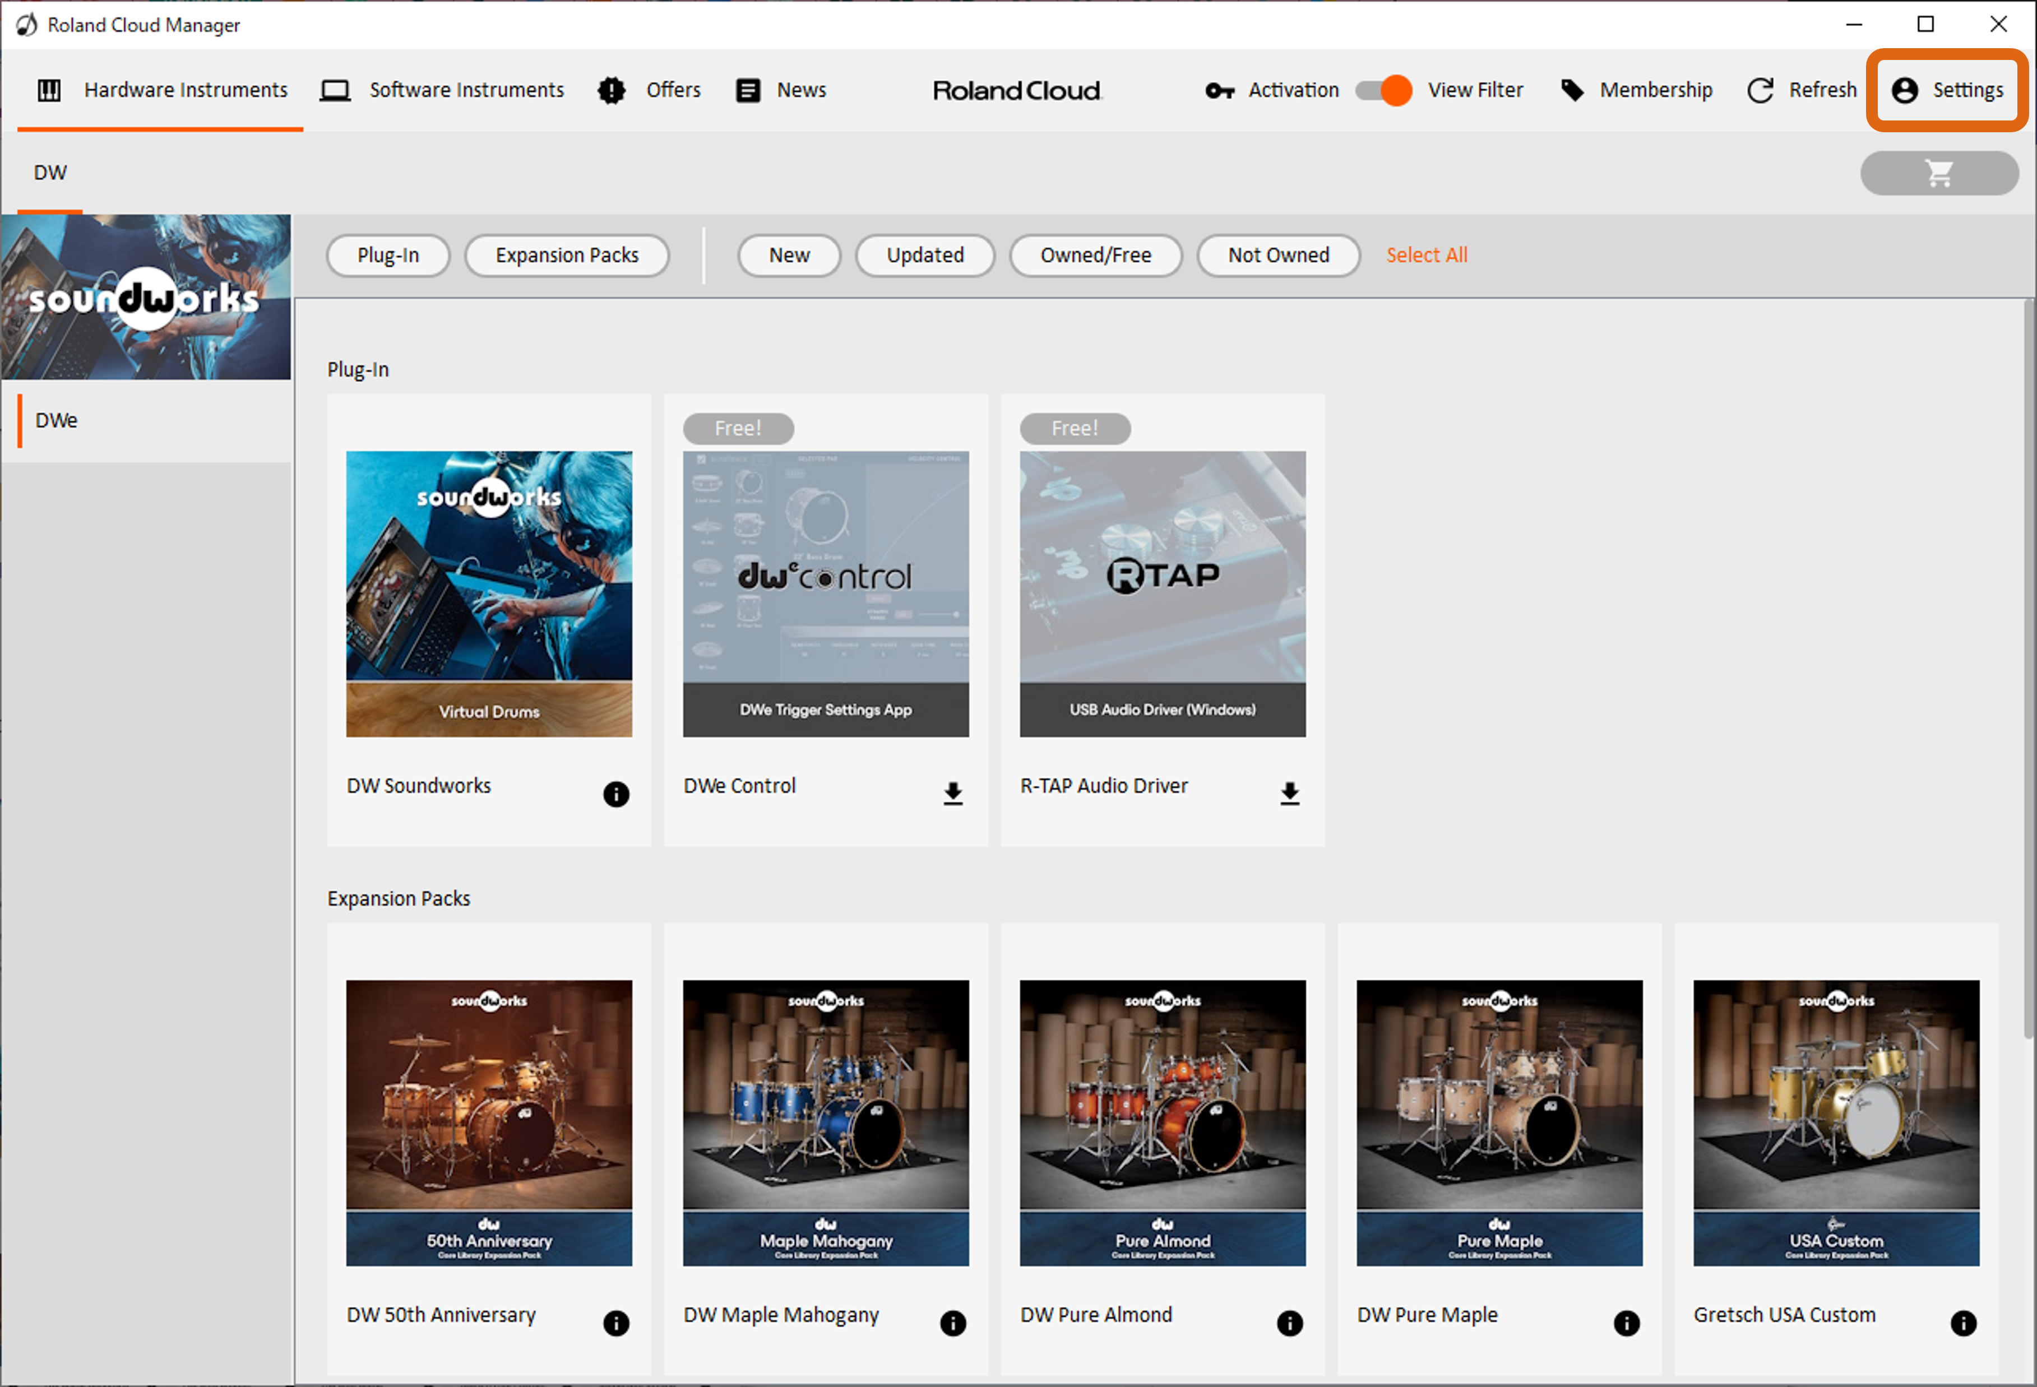
Task: Click the Free! badge on DWe Control
Action: coord(738,429)
